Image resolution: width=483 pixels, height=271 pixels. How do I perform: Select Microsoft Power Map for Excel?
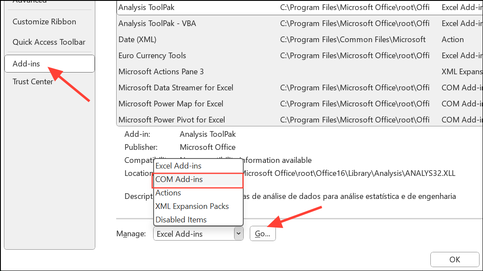pyautogui.click(x=171, y=103)
